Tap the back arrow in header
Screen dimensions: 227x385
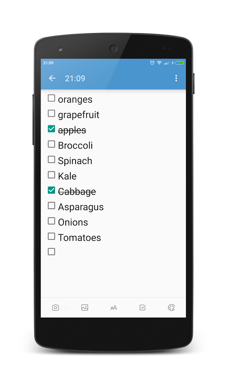(x=52, y=78)
